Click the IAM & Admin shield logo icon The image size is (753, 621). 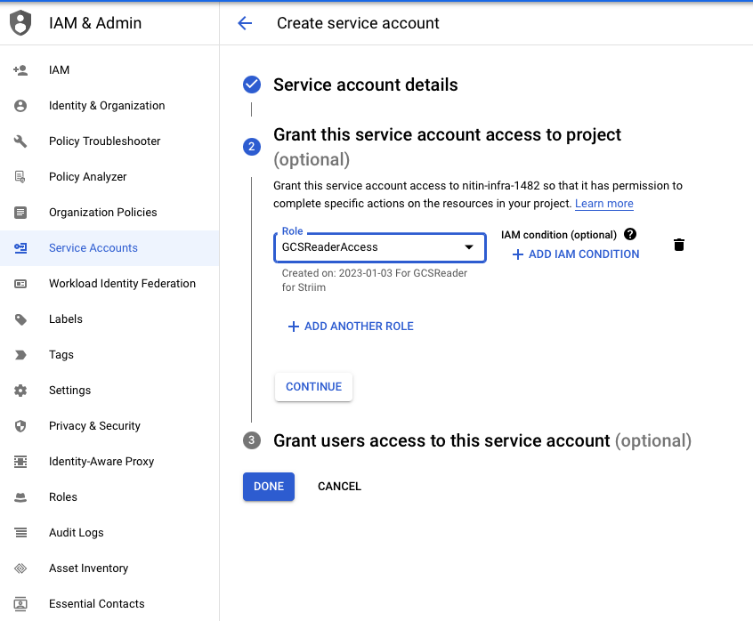[x=20, y=23]
